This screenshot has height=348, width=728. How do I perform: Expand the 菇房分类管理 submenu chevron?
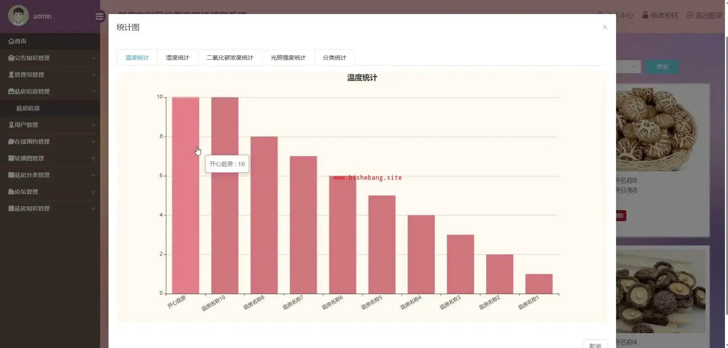click(93, 175)
